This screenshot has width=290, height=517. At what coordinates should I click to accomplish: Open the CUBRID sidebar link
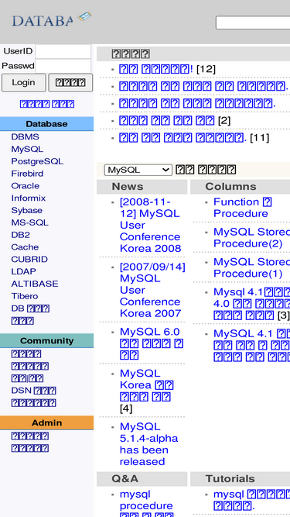(x=29, y=259)
